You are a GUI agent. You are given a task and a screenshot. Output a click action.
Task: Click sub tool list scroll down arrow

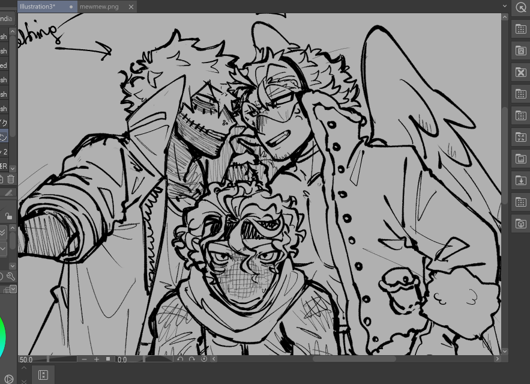click(x=13, y=168)
